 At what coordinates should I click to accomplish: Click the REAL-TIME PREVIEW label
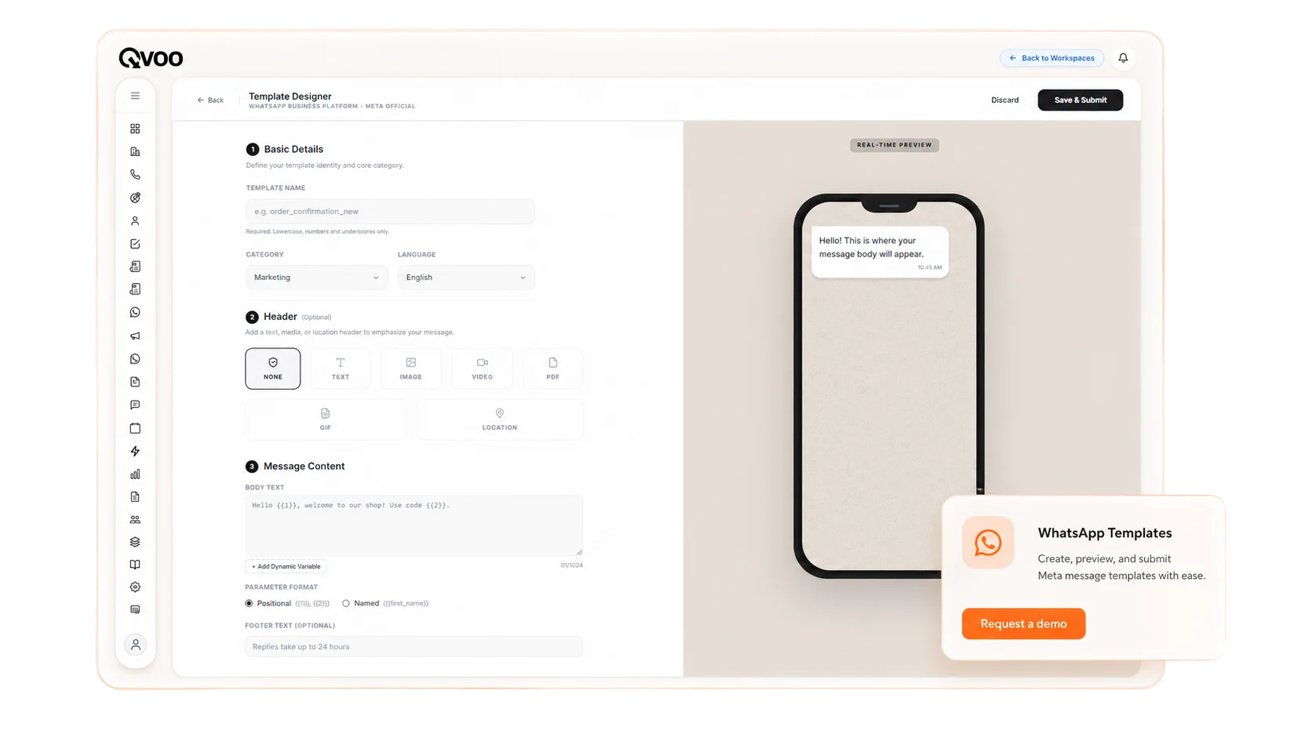[x=895, y=145]
